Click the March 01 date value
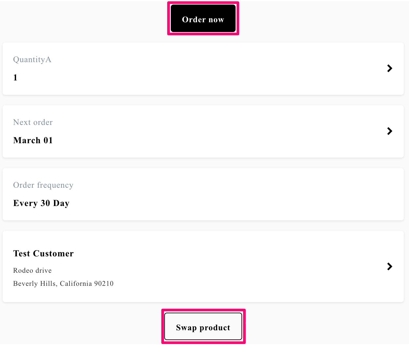The height and width of the screenshot is (345, 409). [33, 140]
